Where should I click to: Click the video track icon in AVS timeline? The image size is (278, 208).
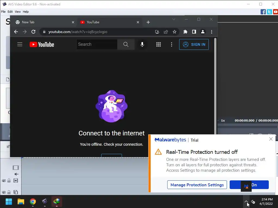click(x=16, y=167)
